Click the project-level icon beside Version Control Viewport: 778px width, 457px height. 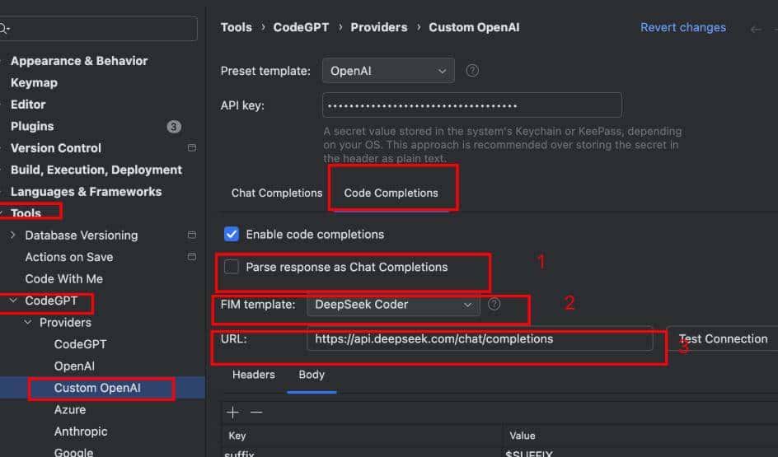pyautogui.click(x=191, y=147)
